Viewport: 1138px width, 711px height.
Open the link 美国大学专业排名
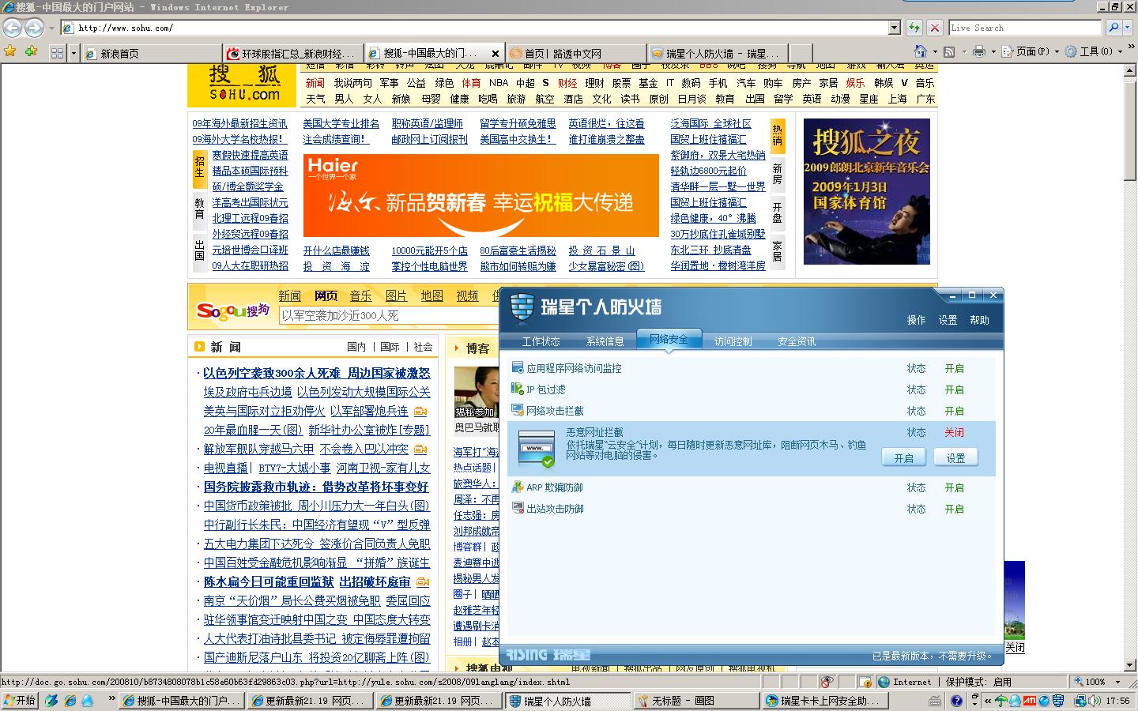[341, 123]
